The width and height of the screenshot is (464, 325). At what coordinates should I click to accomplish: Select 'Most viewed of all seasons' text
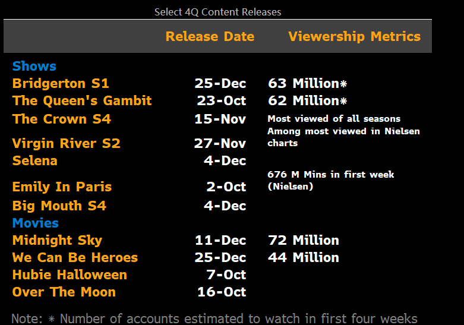(x=334, y=119)
